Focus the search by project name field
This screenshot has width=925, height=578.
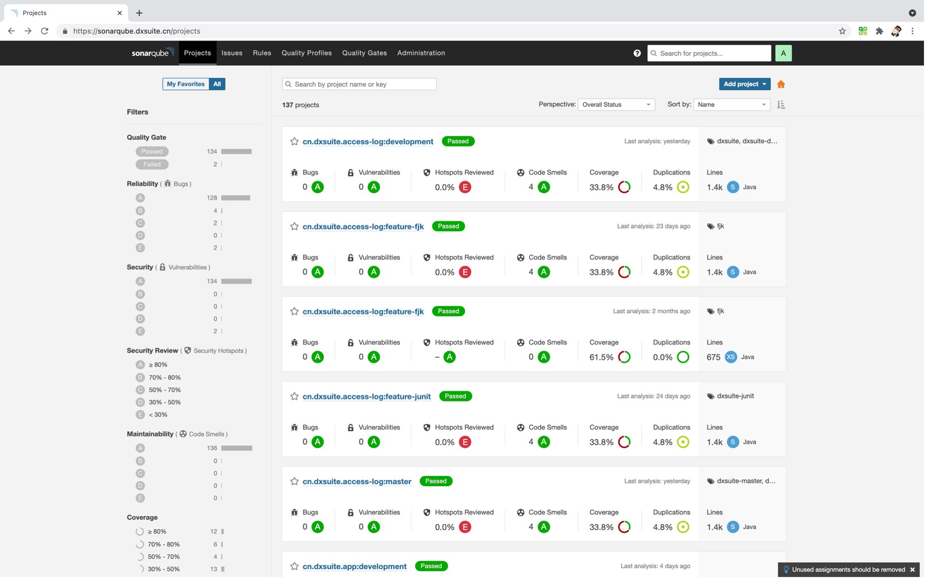coord(359,84)
